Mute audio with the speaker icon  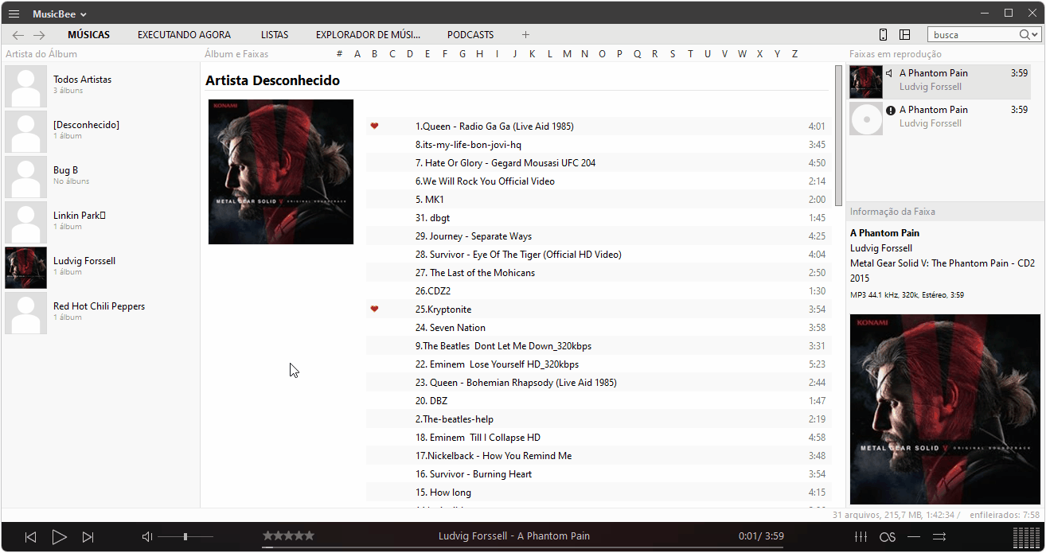tap(146, 537)
